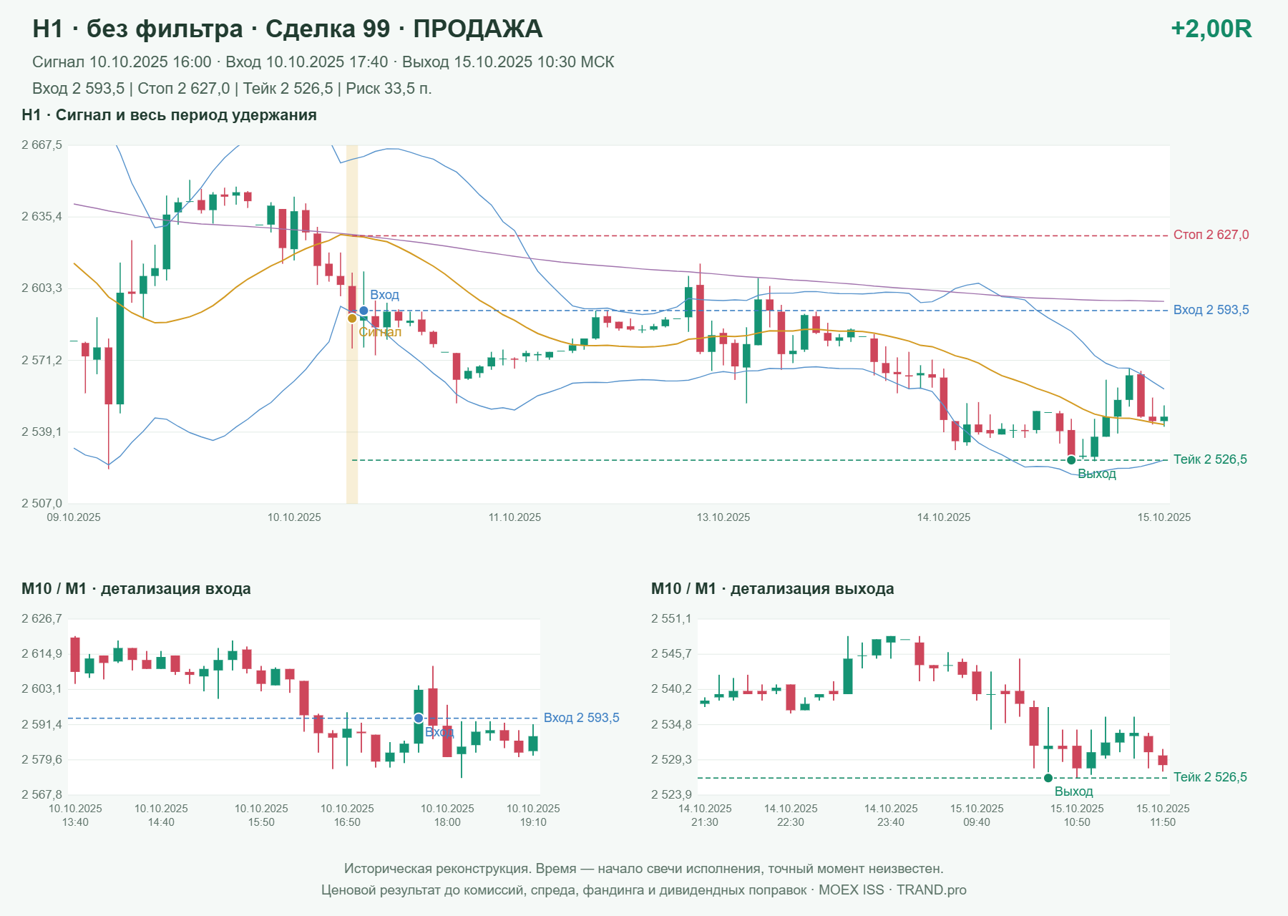Select the Стоп 2 627,0 level label
Screen dimensions: 1288x916
(x=1211, y=235)
